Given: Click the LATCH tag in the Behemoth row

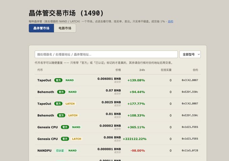Looking at the screenshot, I should point(73,116).
